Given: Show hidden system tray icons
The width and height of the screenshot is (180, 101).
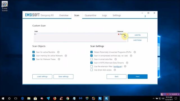Looking at the screenshot, I should coord(154,98).
